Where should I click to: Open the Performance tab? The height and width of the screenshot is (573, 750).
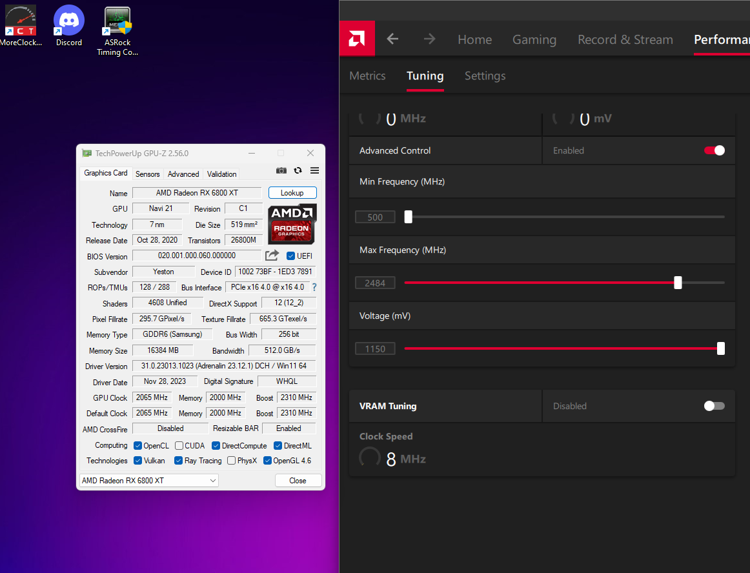722,39
